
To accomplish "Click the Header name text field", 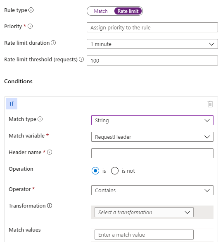I will (152, 153).
